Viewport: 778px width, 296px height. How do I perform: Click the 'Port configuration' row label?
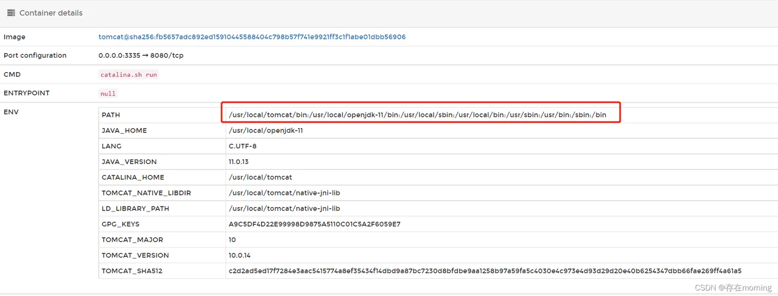coord(35,56)
